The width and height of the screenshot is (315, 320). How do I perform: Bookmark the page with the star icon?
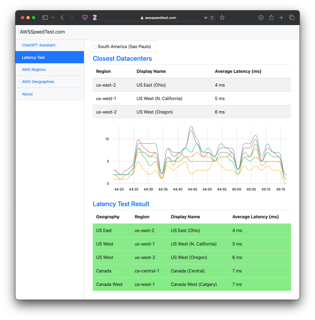pyautogui.click(x=222, y=18)
